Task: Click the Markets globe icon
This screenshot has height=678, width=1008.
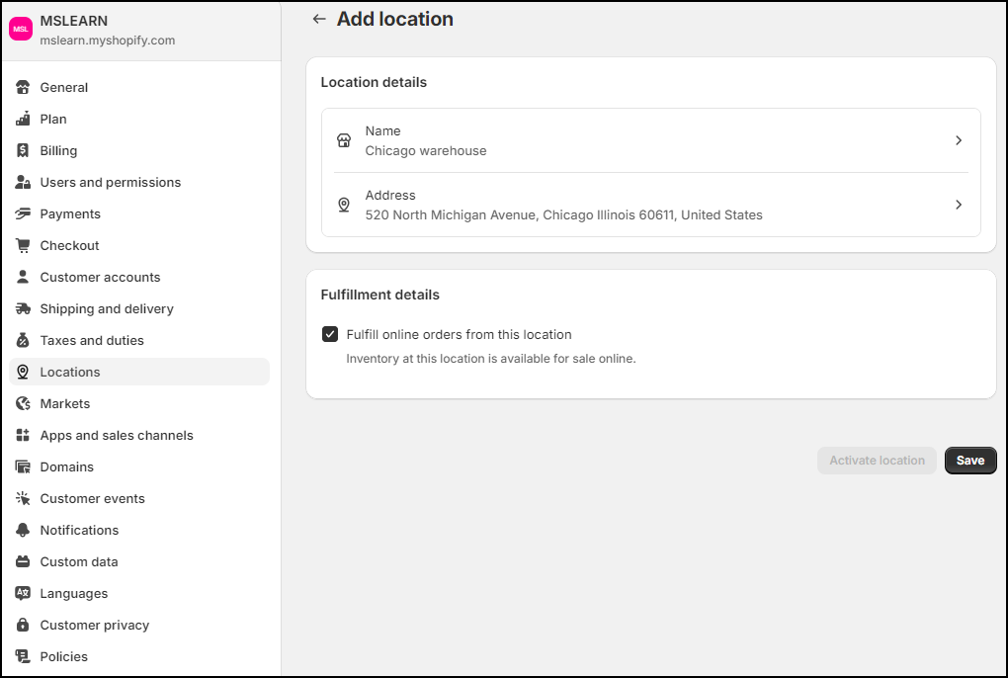Action: 23,403
